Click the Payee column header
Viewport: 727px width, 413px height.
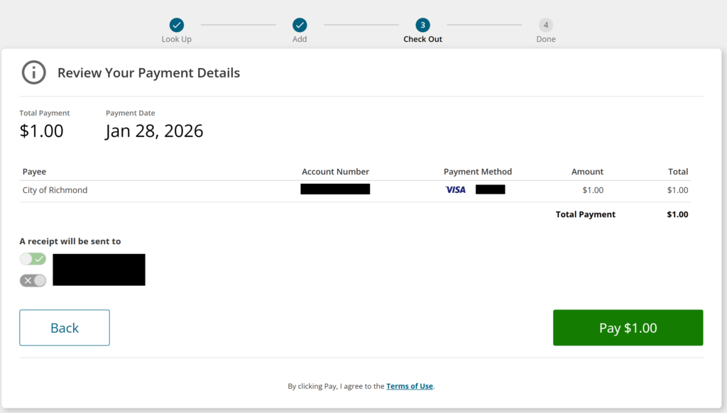(x=34, y=172)
